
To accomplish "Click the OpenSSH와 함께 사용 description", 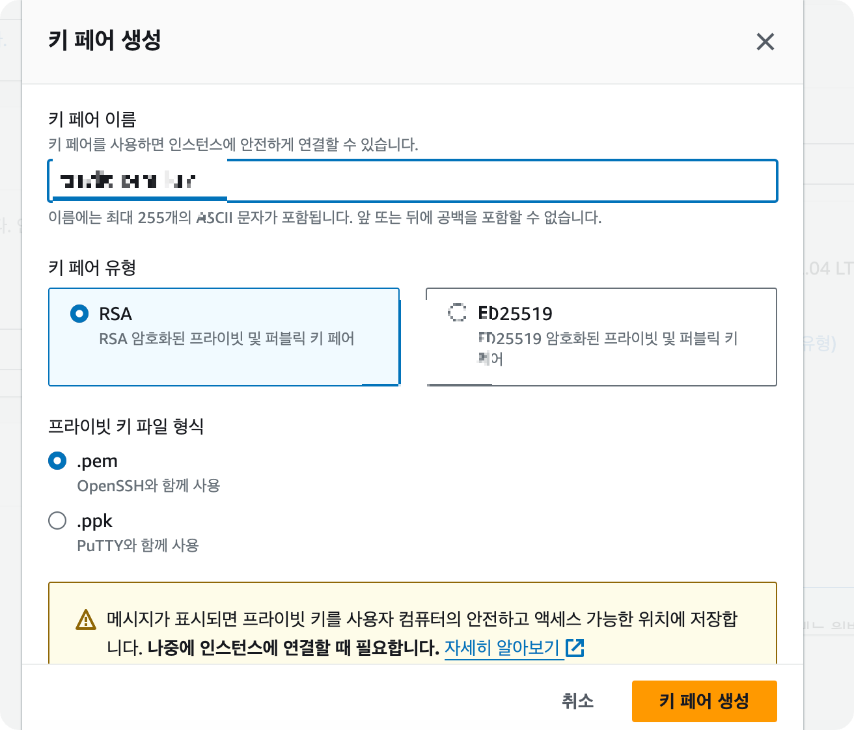I will 148,485.
